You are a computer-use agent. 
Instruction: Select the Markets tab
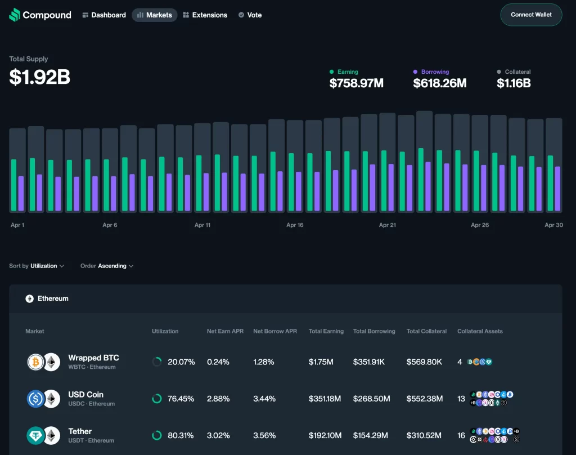tap(154, 15)
